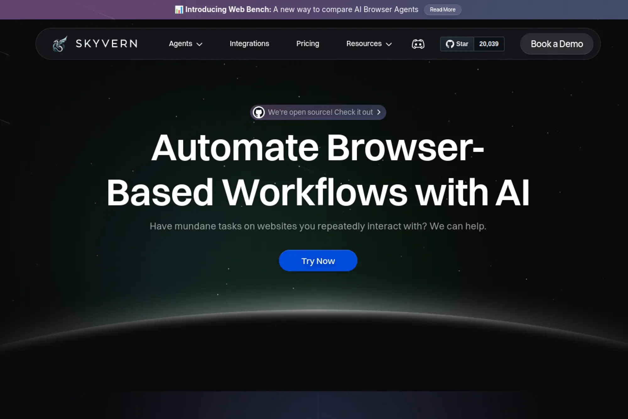
Task: Click the right arrow chevron in the open source pill
Action: click(x=379, y=112)
